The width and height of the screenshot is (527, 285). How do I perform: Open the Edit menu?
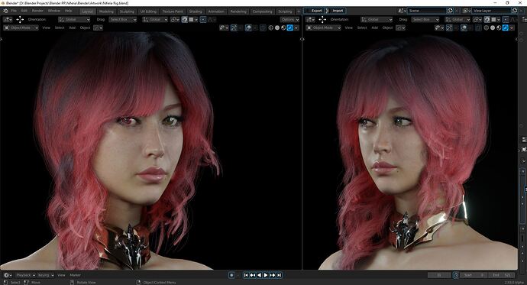(24, 11)
